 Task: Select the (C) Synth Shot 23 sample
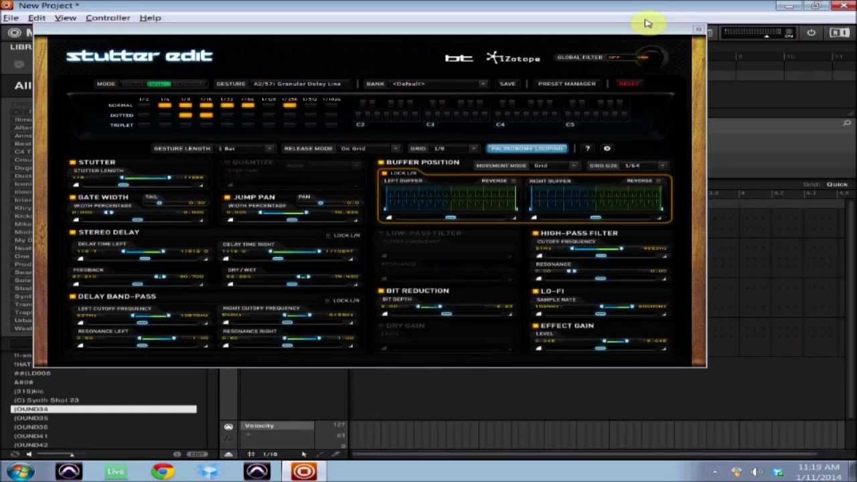tap(46, 400)
